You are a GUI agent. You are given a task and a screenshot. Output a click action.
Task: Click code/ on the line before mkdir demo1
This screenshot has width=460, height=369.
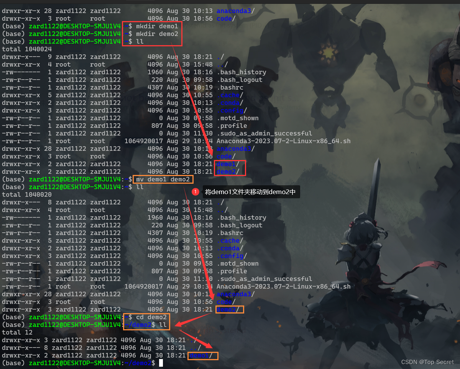(x=226, y=18)
